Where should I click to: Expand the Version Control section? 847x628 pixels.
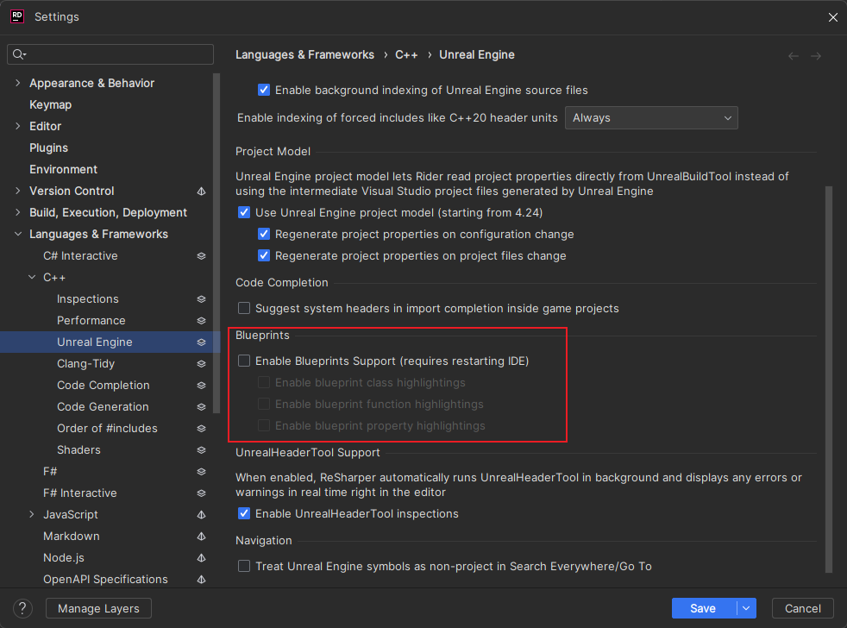pos(18,191)
